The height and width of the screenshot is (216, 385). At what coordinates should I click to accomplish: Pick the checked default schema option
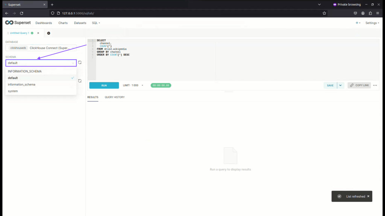click(13, 78)
